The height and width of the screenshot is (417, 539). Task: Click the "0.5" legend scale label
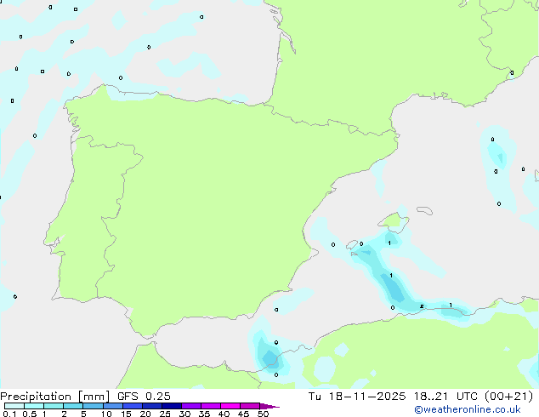(x=30, y=414)
